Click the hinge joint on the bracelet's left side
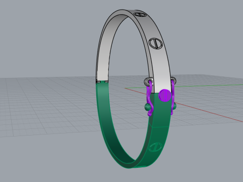Image resolution: width=243 pixels, height=182 pixels. point(102,82)
